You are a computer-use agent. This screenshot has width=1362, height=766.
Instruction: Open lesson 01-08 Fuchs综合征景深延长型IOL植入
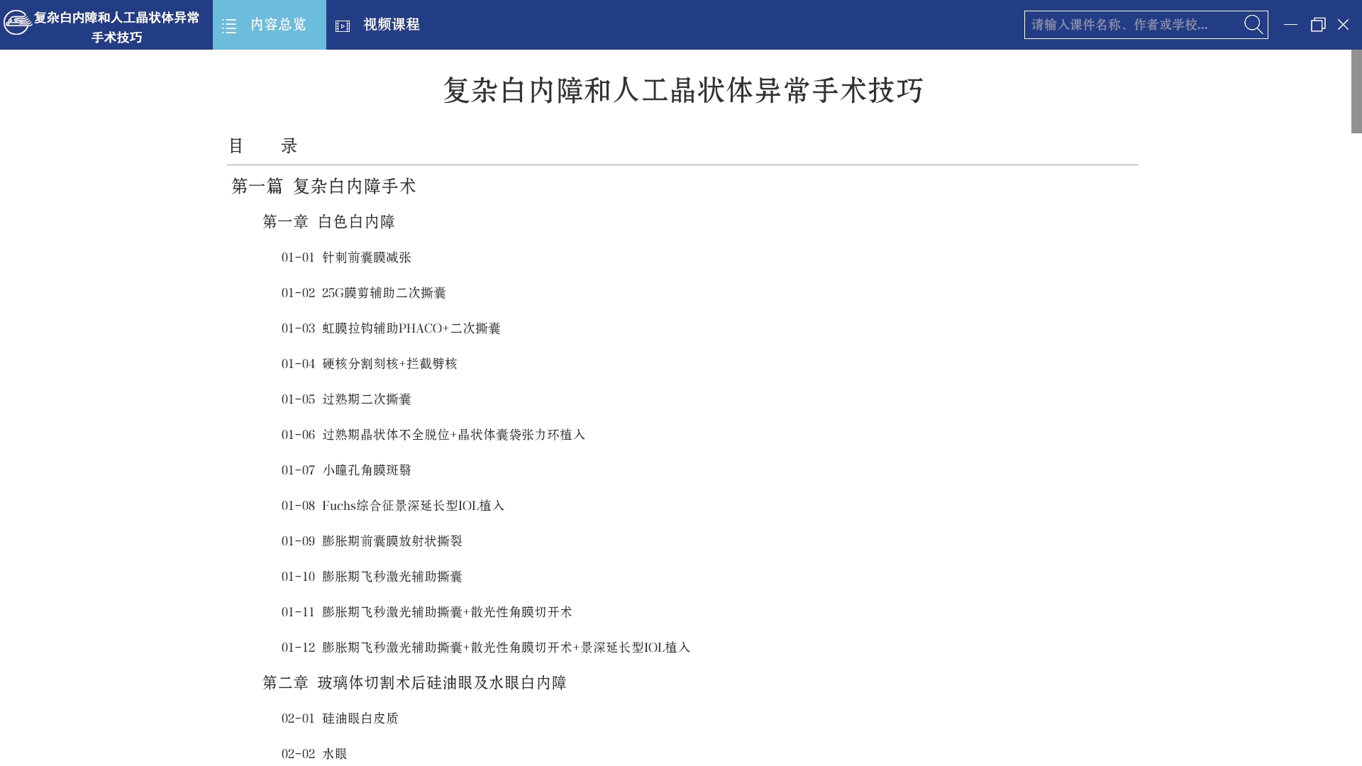tap(392, 506)
